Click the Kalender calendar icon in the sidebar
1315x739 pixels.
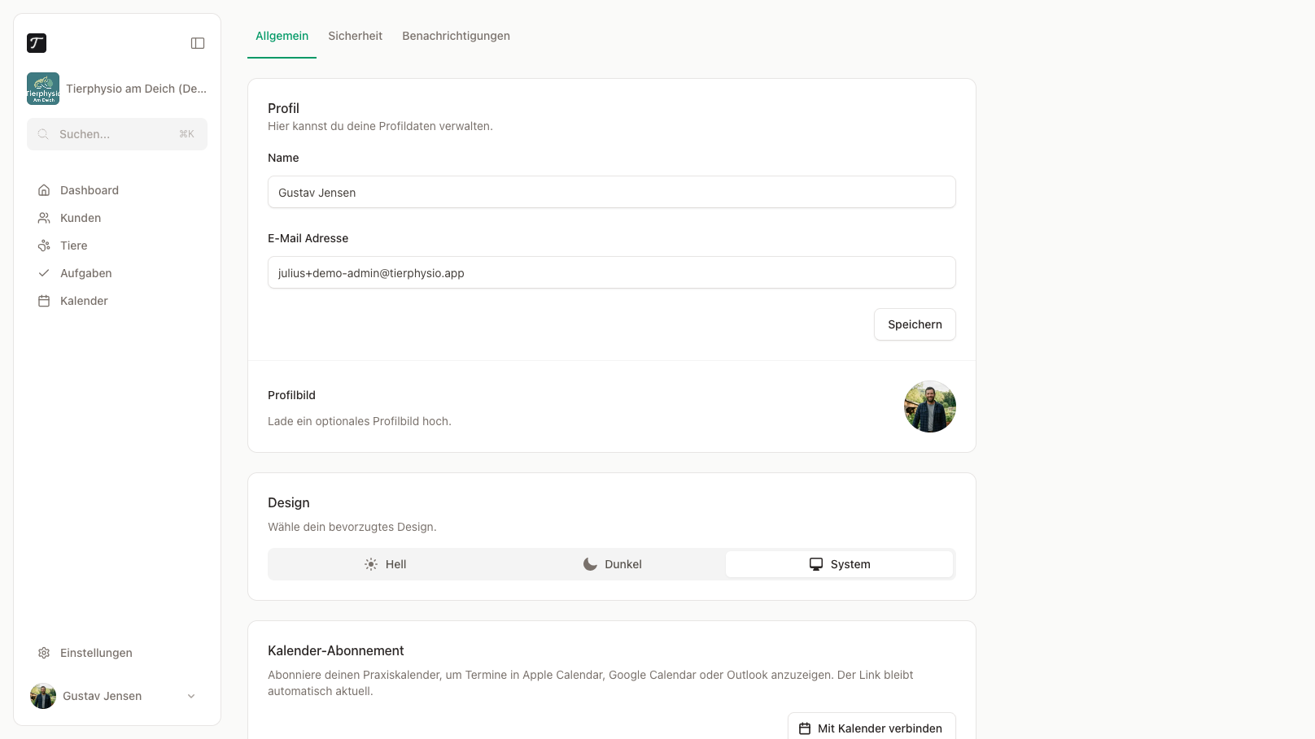pos(44,301)
